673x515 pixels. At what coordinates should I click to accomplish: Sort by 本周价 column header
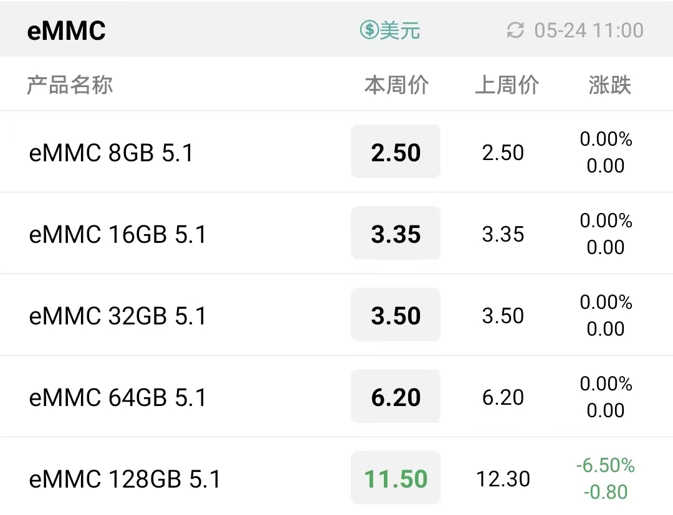pyautogui.click(x=396, y=85)
